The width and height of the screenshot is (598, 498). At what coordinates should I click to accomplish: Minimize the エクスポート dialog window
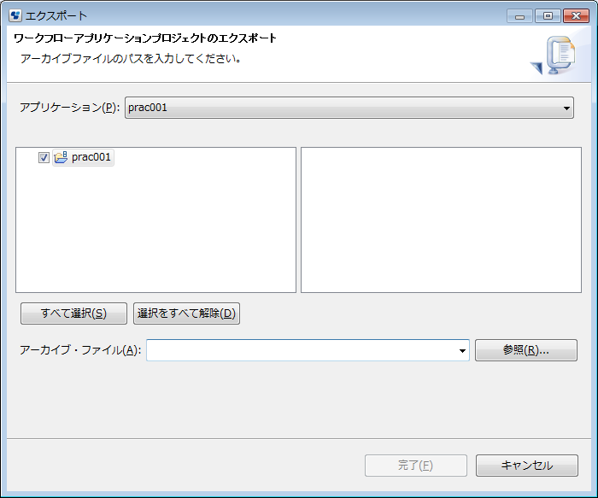(x=519, y=16)
